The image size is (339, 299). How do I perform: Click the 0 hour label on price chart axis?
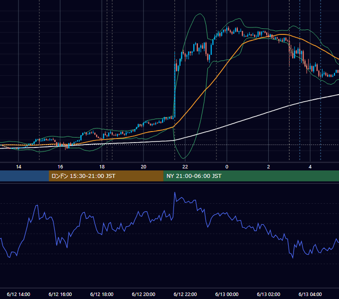click(x=227, y=167)
